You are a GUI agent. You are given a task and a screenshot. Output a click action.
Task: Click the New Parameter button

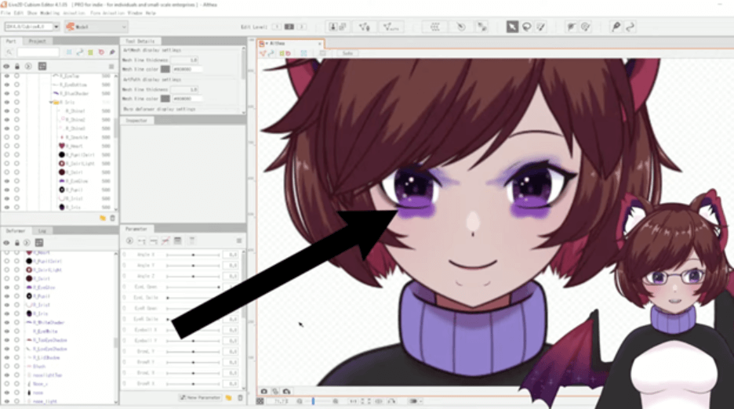click(x=198, y=397)
